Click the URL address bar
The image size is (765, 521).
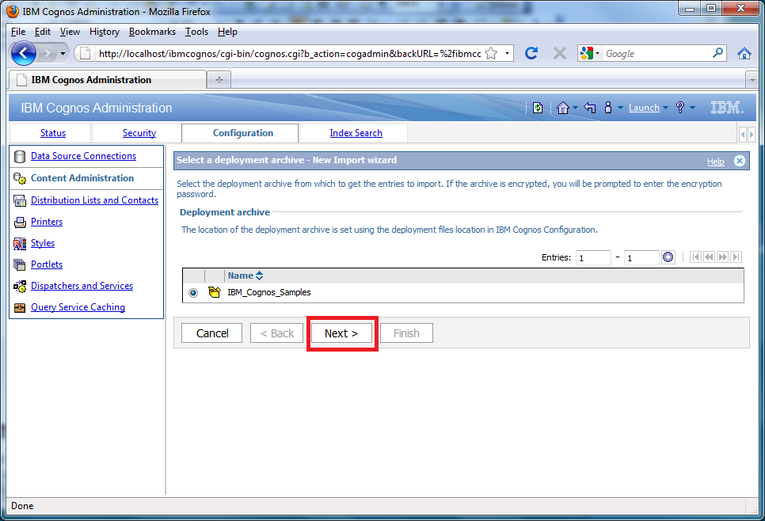click(x=290, y=53)
